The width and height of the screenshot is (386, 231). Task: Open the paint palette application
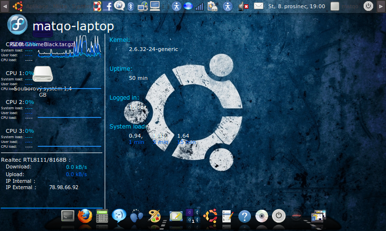click(x=154, y=215)
